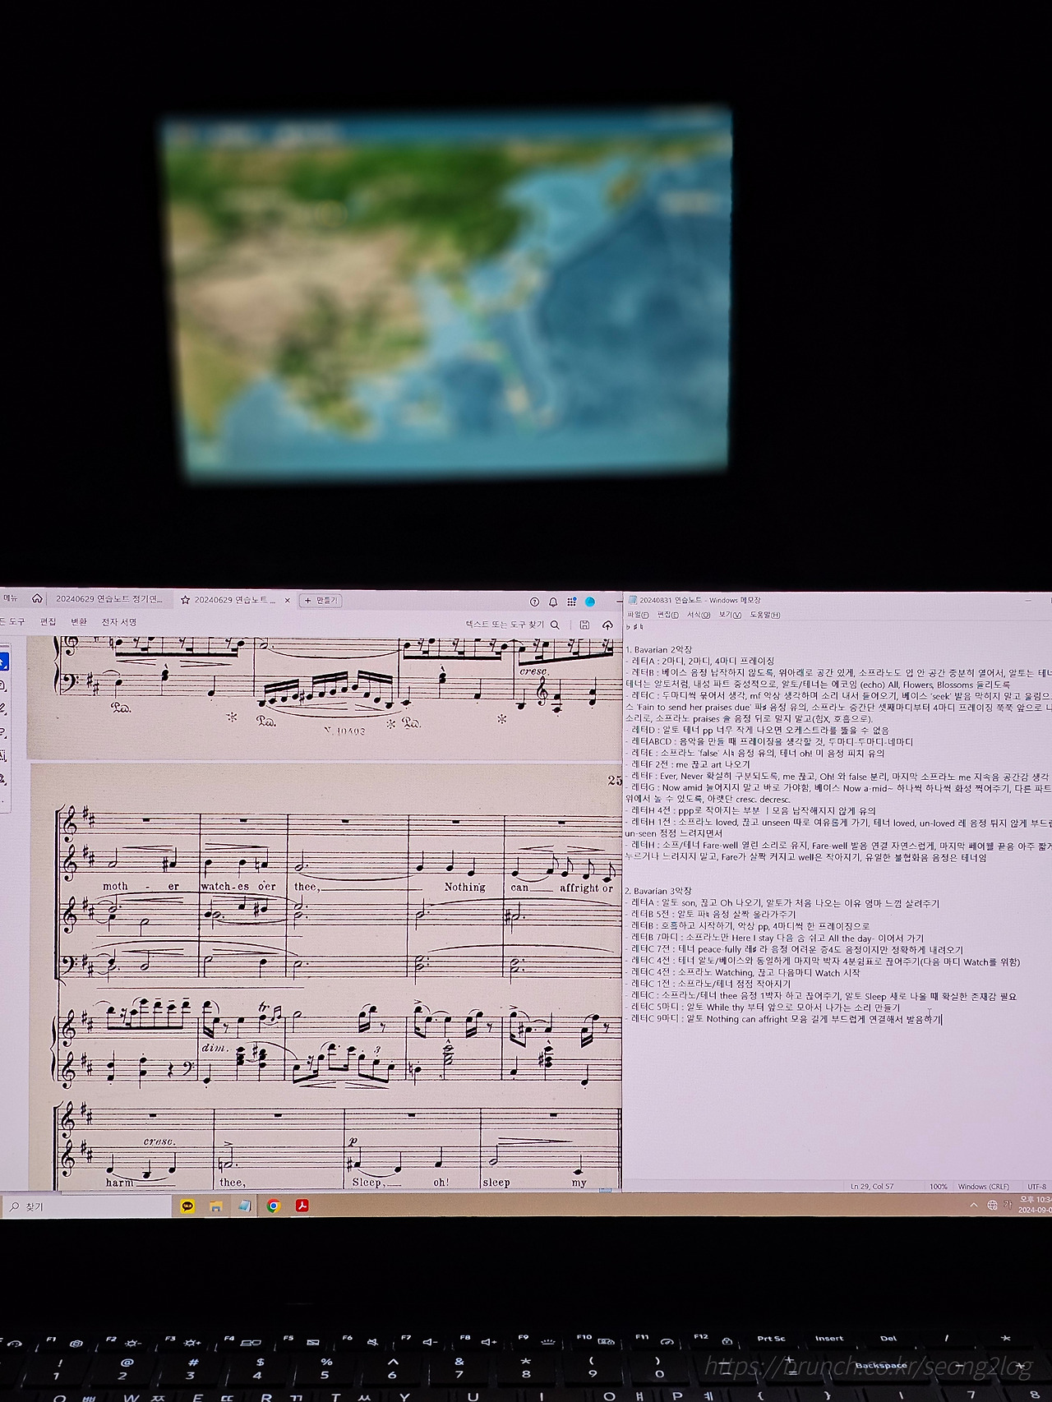Click the Notepad window title icon
The image size is (1052, 1402).
click(x=632, y=600)
